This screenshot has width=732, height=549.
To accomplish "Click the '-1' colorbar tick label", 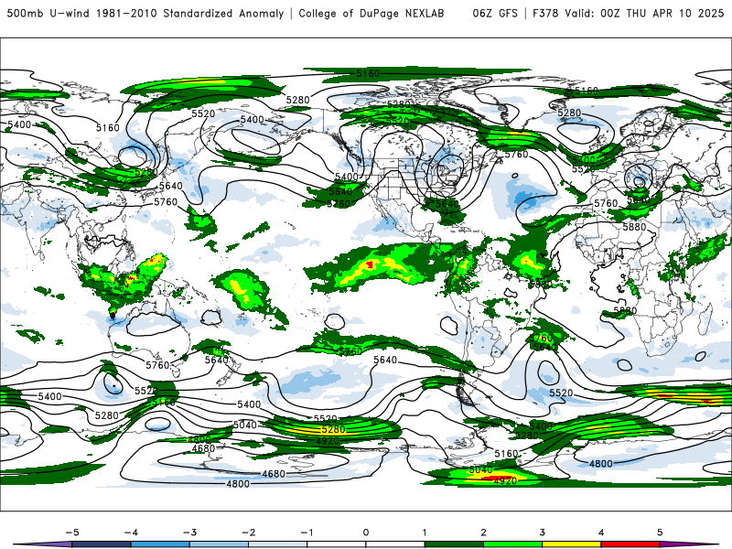I will (x=307, y=533).
